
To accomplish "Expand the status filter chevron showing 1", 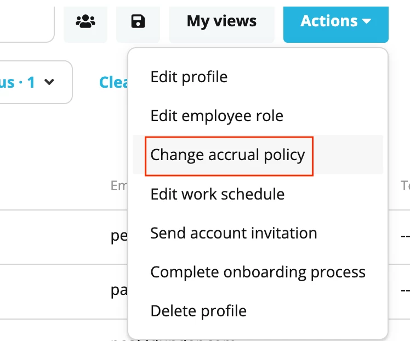I will (x=49, y=82).
